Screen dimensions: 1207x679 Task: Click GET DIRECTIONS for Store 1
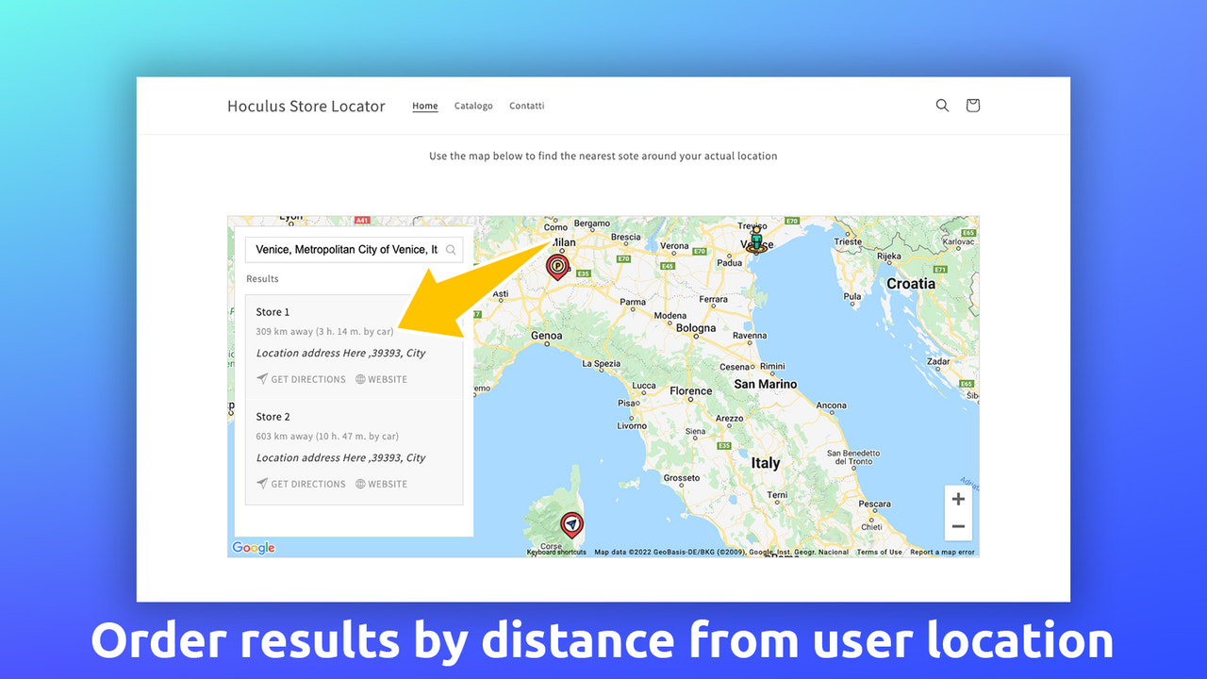(x=306, y=378)
